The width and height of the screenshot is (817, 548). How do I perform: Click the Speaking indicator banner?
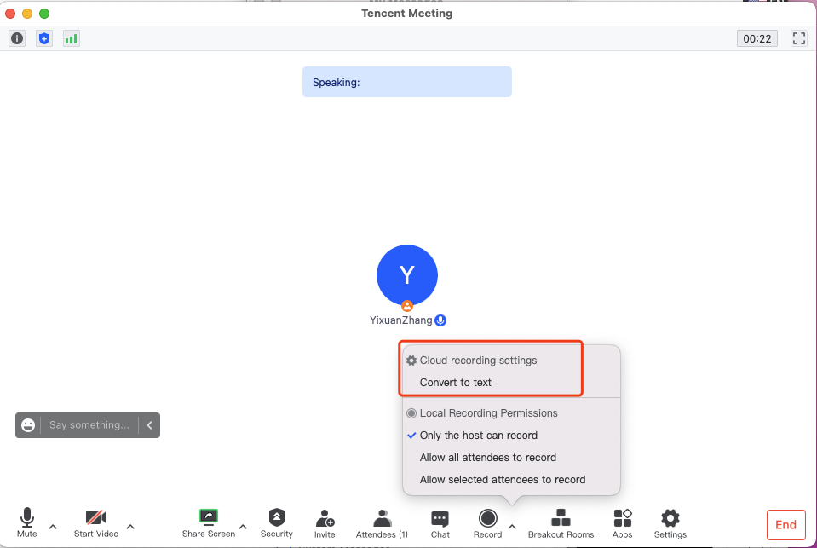tap(407, 82)
